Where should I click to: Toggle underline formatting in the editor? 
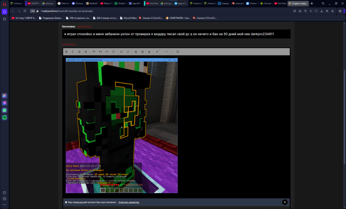79,52
